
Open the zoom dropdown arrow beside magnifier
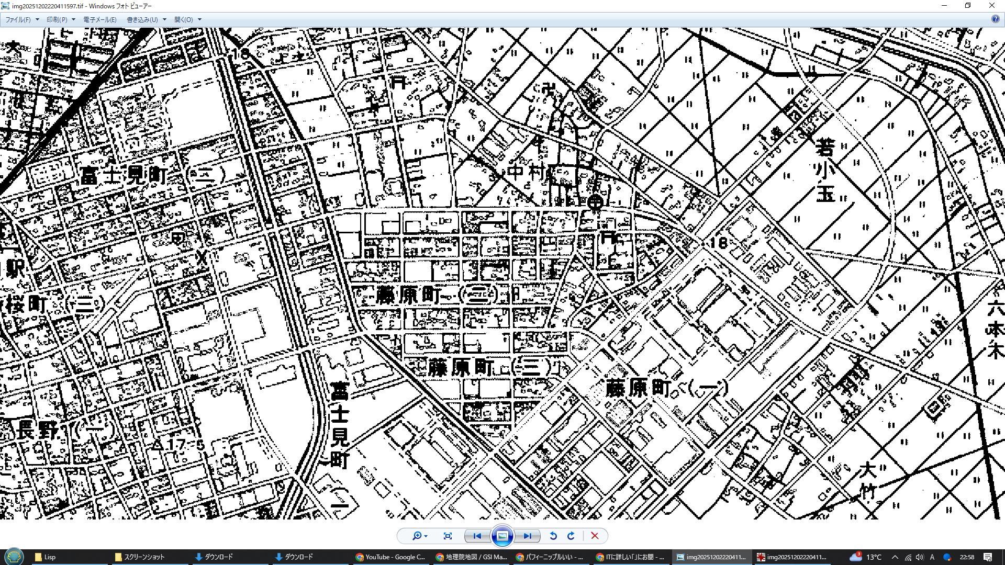[x=426, y=536]
